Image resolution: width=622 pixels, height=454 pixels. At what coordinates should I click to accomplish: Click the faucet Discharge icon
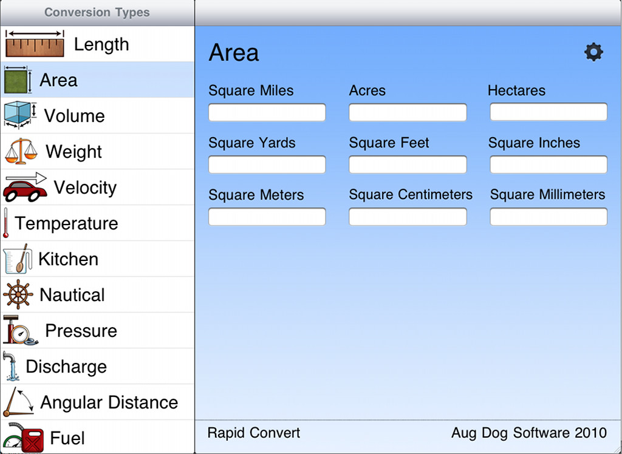(10, 366)
